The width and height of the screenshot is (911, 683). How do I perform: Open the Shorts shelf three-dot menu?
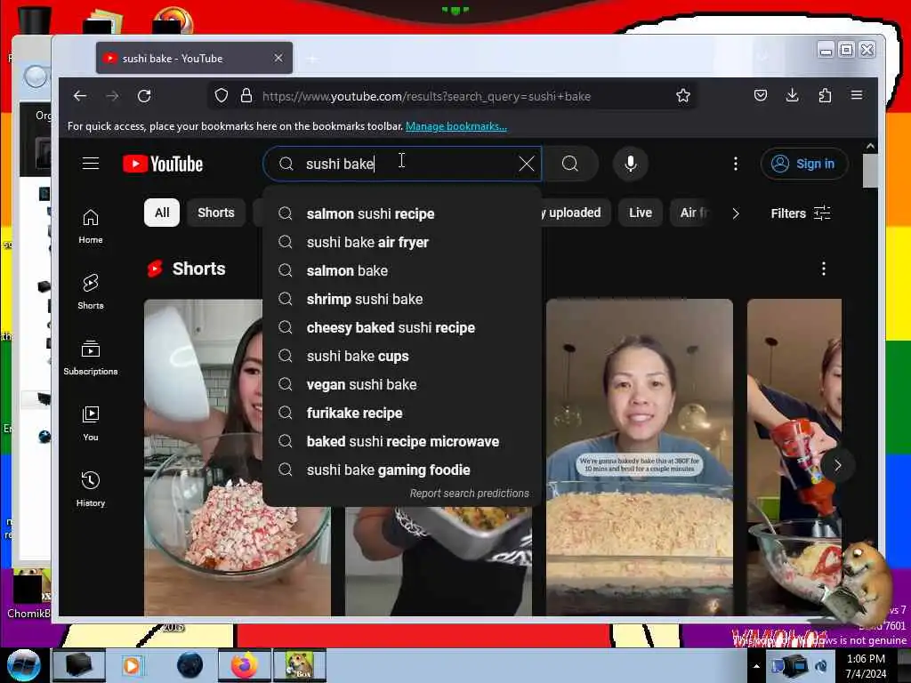823,269
